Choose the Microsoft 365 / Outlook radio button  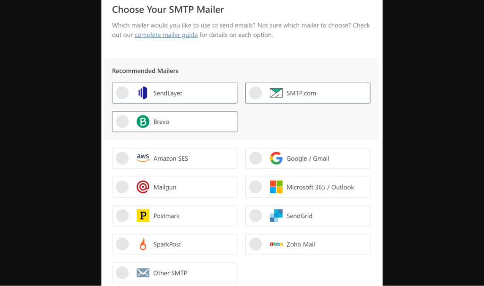(x=256, y=187)
